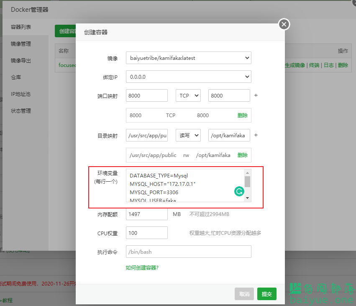The width and height of the screenshot is (356, 306).
Task: Focus the 执行命令 /bin/bash field
Action: (188, 252)
